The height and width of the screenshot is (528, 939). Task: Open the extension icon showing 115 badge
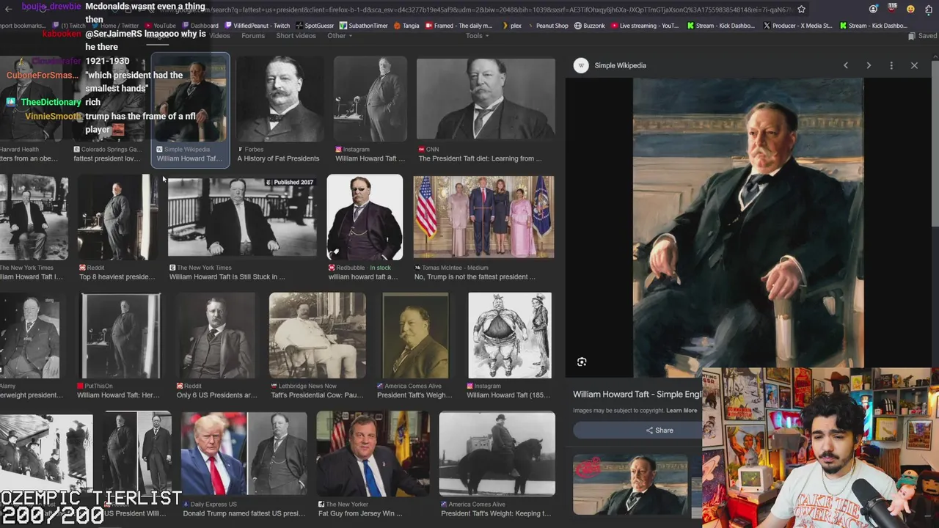point(892,9)
